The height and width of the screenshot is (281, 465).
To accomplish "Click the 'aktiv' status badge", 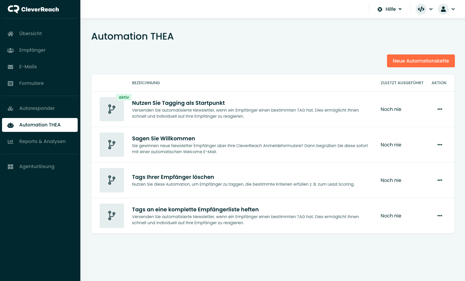I will point(124,97).
